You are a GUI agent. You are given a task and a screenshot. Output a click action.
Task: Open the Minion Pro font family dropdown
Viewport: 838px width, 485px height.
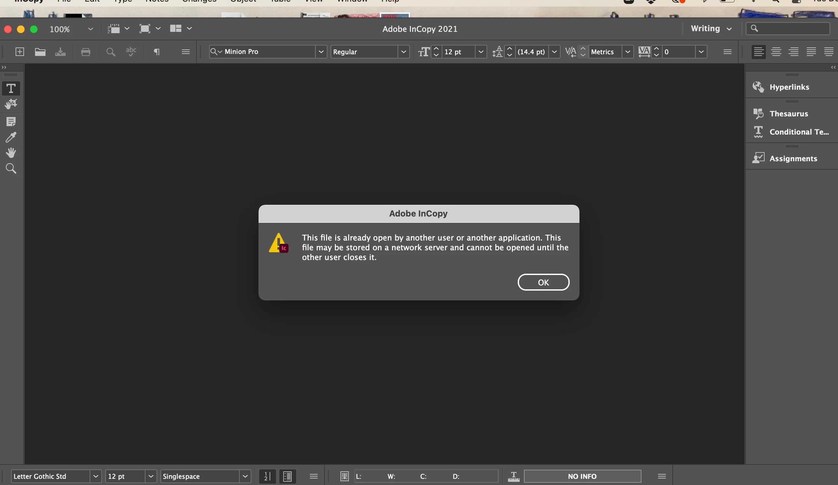321,52
